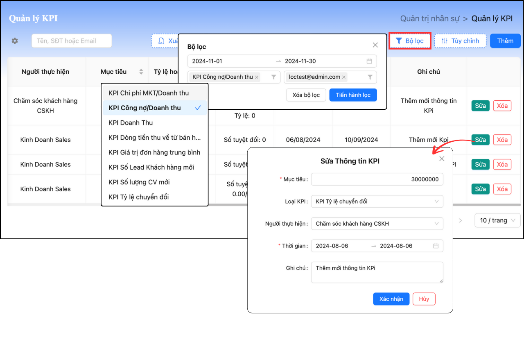The width and height of the screenshot is (524, 349).
Task: Click the Tên, SĐT hoặc Email search field
Action: (72, 41)
